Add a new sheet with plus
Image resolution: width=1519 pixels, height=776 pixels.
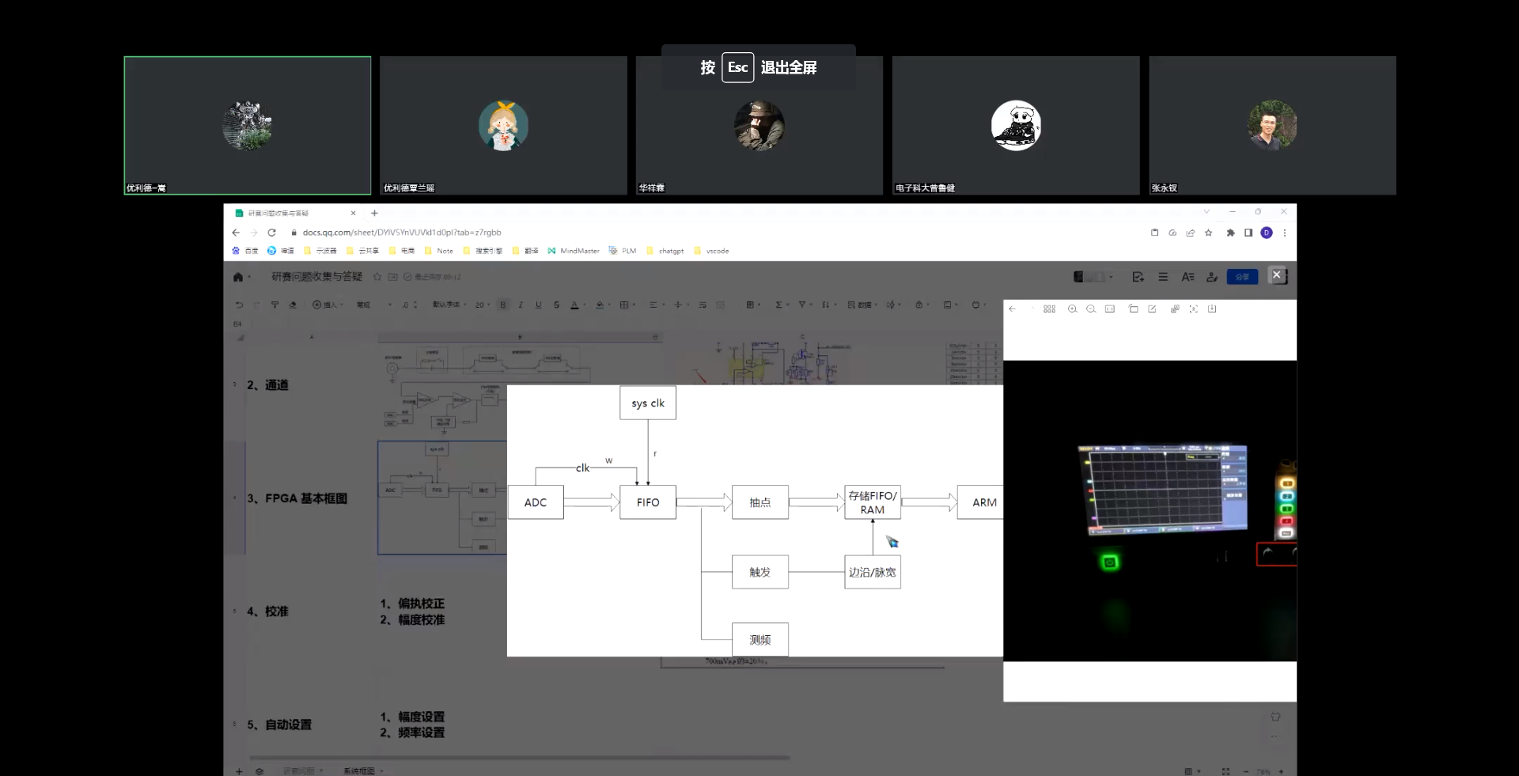click(239, 770)
